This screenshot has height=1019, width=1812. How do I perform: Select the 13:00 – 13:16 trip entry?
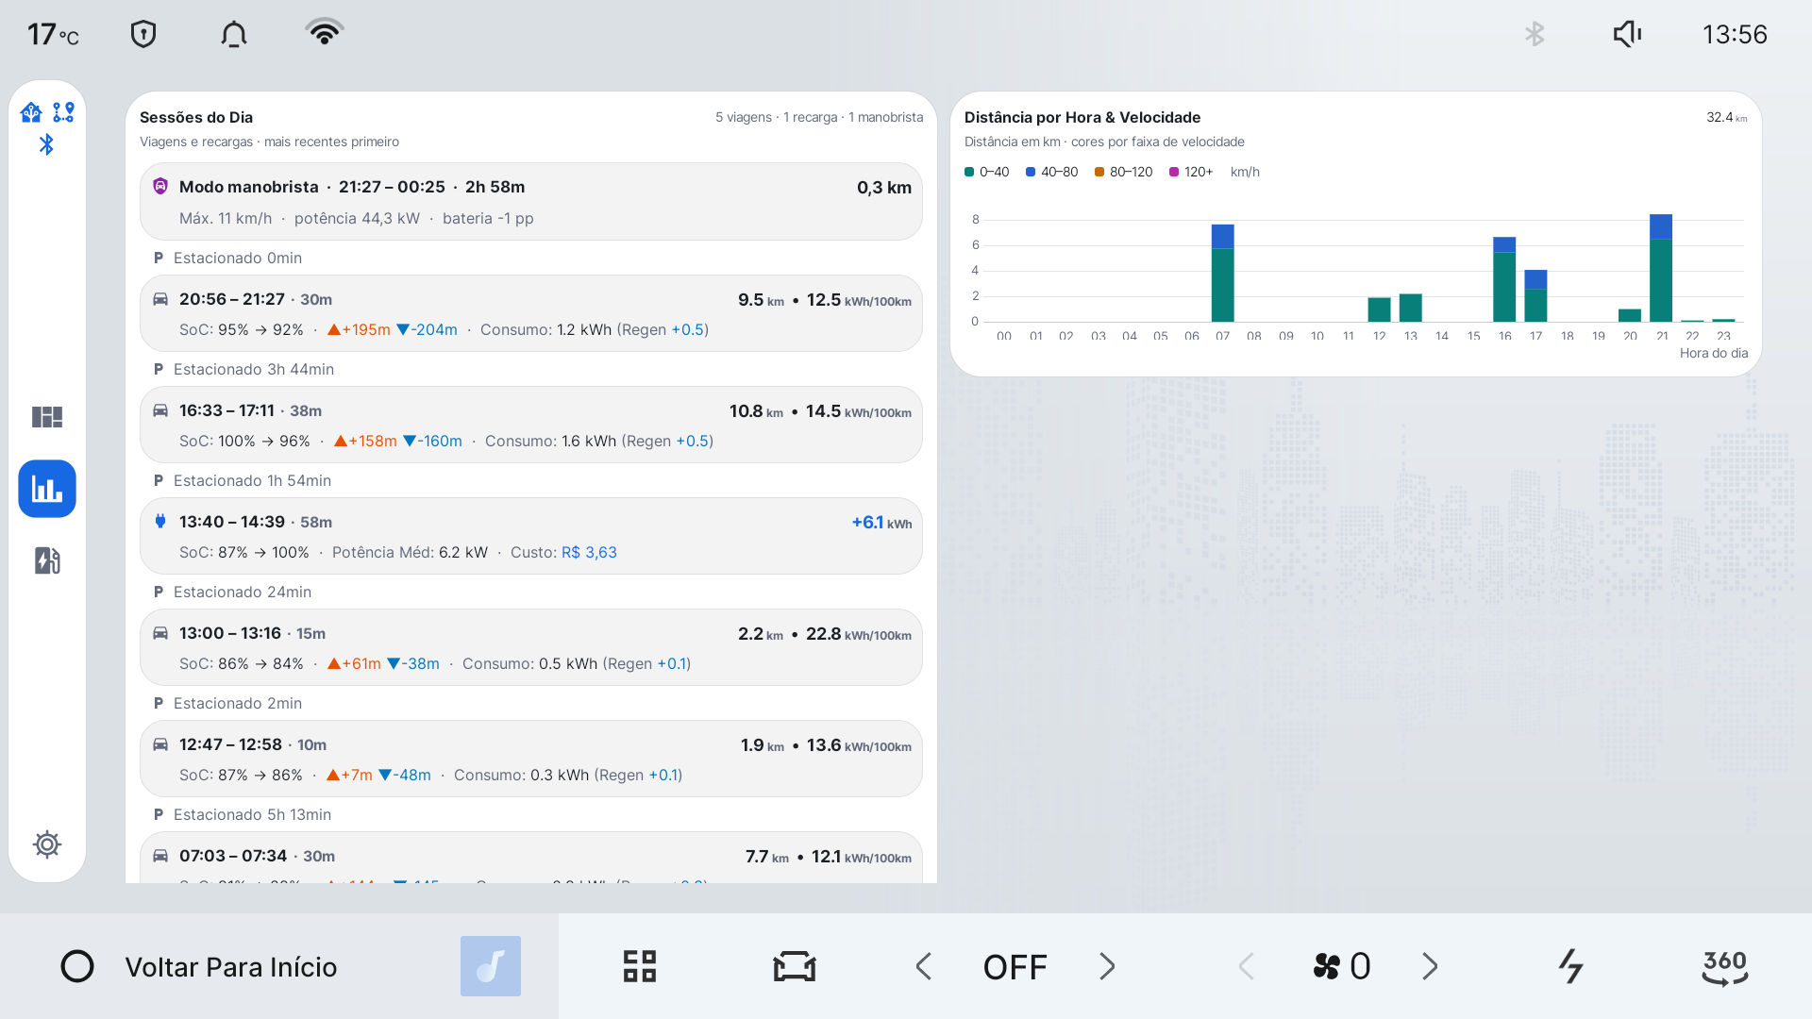(x=531, y=647)
